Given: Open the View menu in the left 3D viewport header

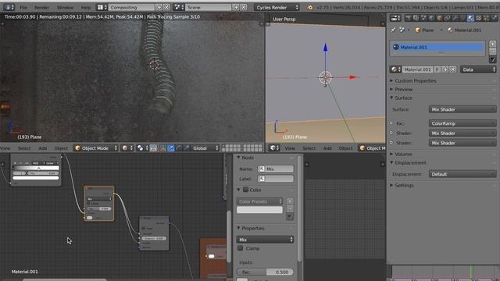Looking at the screenshot, I should 5,148.
